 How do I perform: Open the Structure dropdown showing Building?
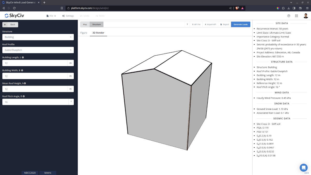tap(38, 37)
